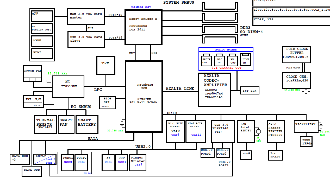Image resolution: width=330 pixels, height=178 pixels.
Task: Click the Sandy Bridge-E processor block
Action: (x=144, y=27)
